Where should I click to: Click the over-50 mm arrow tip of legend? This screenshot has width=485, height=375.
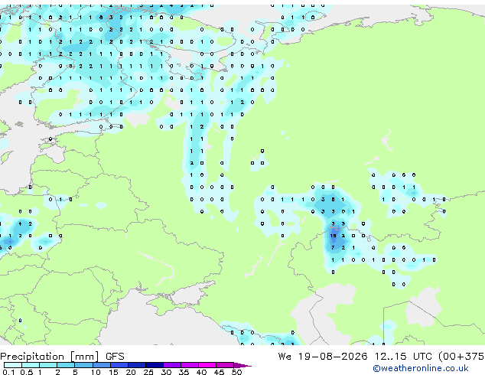point(242,365)
